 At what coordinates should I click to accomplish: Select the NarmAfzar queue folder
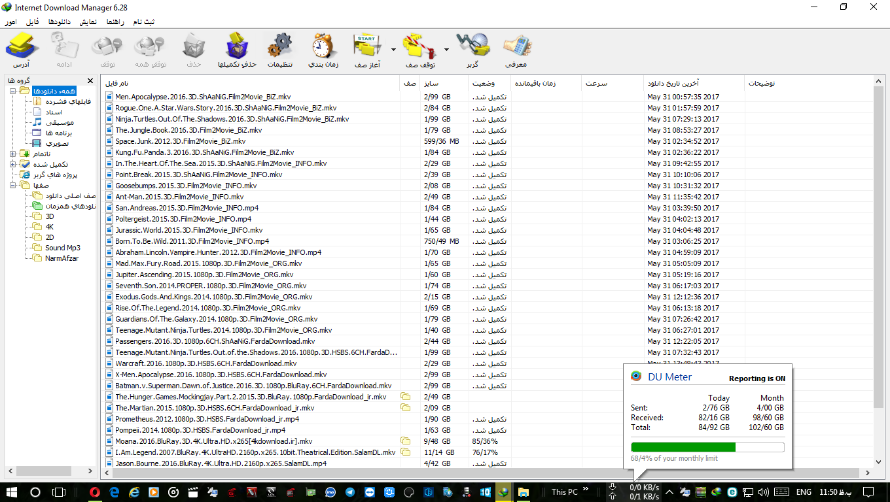pyautogui.click(x=56, y=258)
